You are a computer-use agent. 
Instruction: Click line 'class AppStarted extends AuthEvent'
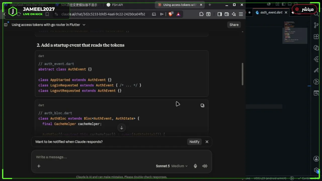click(x=75, y=80)
